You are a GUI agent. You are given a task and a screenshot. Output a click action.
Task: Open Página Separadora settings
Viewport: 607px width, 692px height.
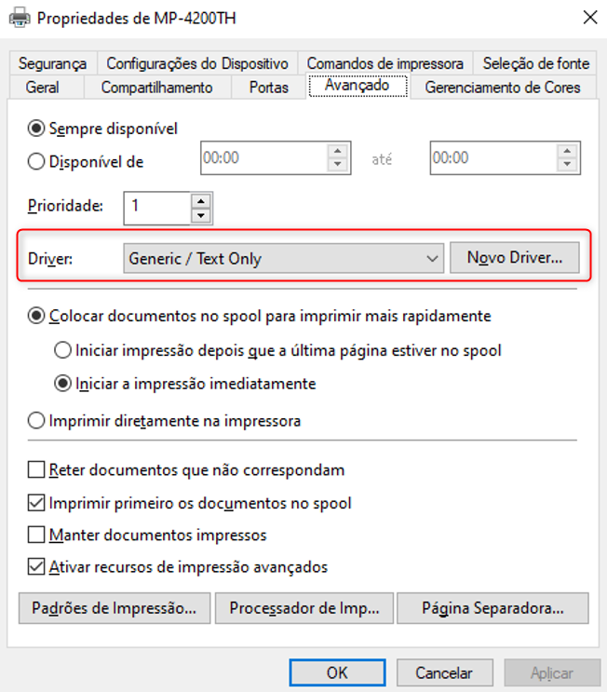pyautogui.click(x=492, y=608)
